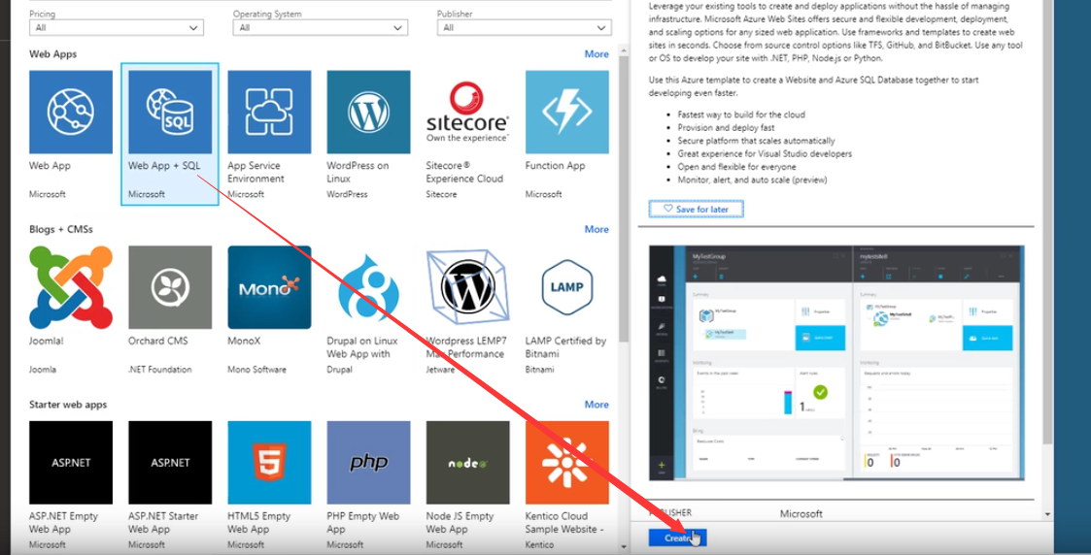This screenshot has width=1091, height=555.
Task: Click the Mono Software publisher text
Action: (256, 370)
